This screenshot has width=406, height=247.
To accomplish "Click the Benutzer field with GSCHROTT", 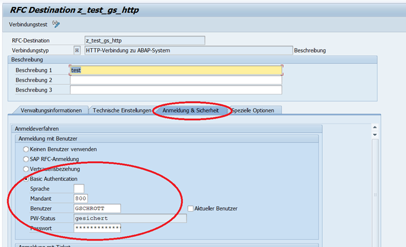I will point(97,208).
